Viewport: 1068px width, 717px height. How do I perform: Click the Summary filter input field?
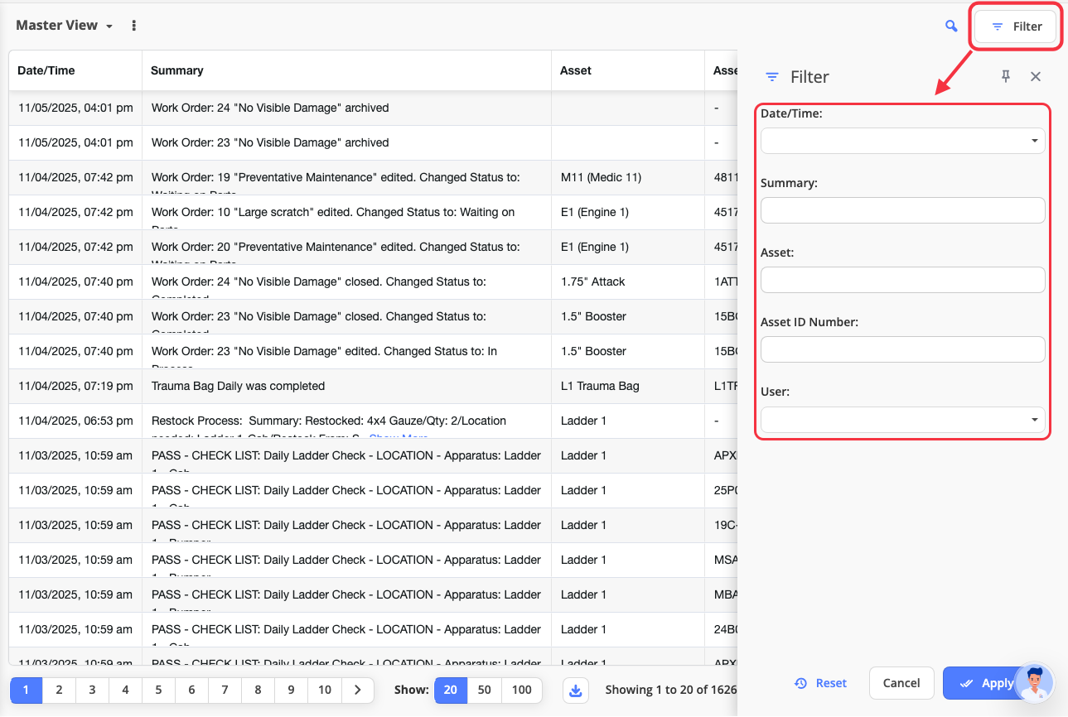tap(903, 210)
